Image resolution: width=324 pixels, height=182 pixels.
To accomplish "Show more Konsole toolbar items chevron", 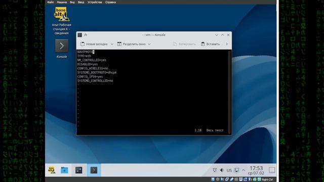I will point(227,44).
